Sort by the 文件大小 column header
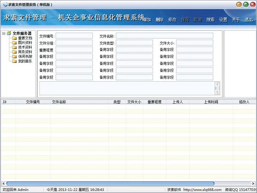The width and height of the screenshot is (257, 193). (134, 102)
